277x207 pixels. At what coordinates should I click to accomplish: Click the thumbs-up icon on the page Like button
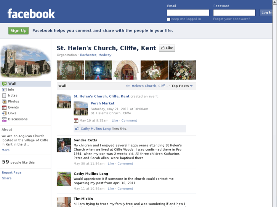click(163, 48)
